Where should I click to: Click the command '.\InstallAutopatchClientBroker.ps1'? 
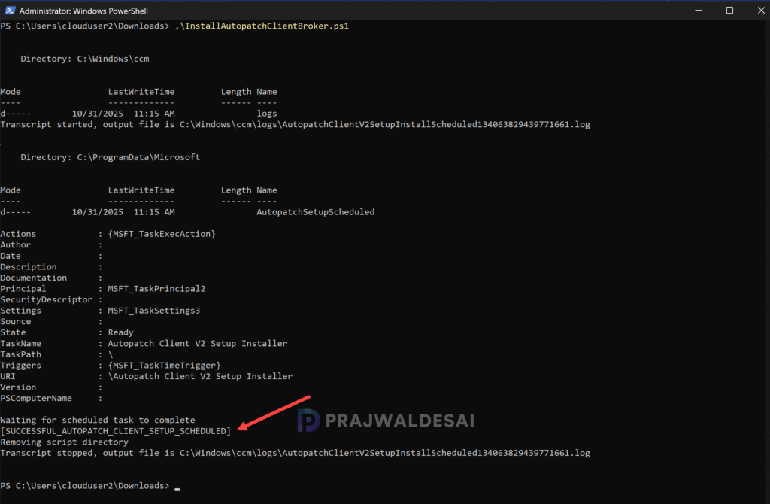pyautogui.click(x=262, y=26)
